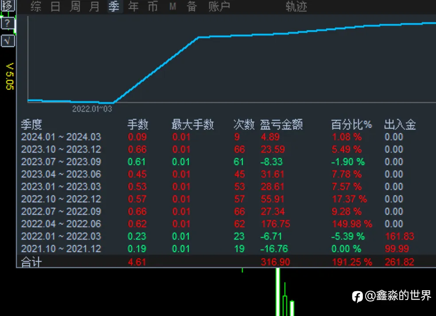Screen dimensions: 436x316
Task: Click the 手数 column header
Action: pos(138,124)
